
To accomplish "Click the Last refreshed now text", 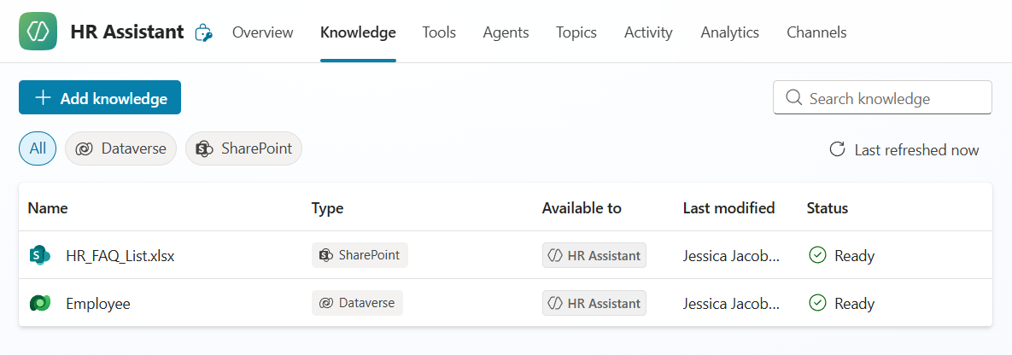I will (916, 150).
